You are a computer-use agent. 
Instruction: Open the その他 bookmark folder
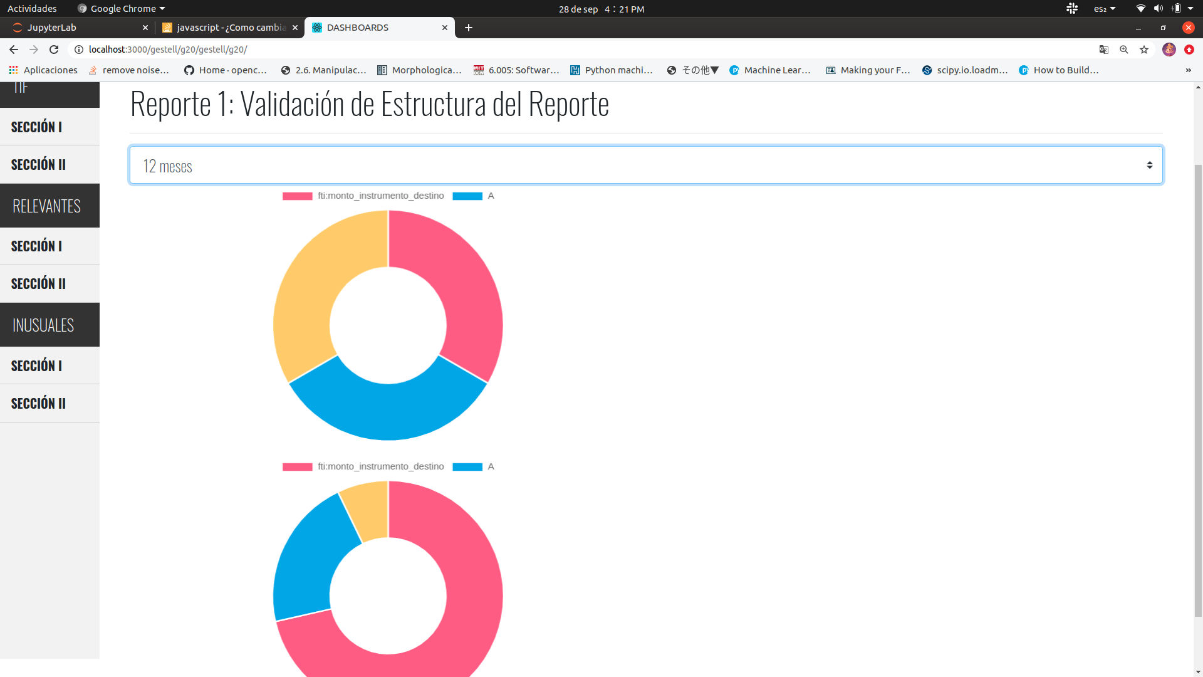click(x=693, y=70)
